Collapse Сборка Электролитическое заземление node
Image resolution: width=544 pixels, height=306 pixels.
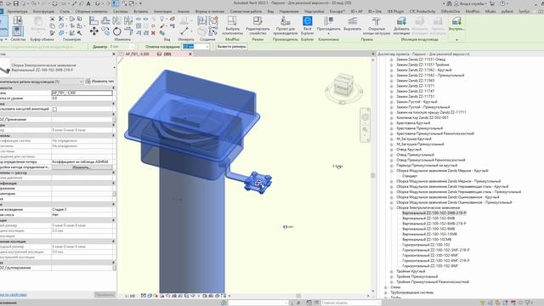pyautogui.click(x=391, y=207)
